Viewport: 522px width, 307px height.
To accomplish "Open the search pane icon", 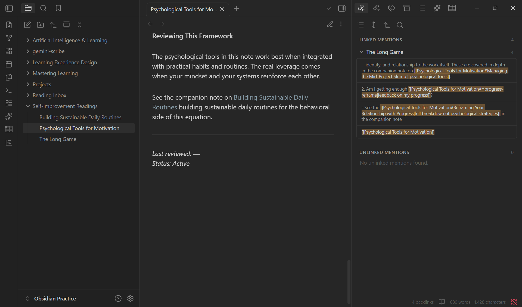I will (43, 8).
